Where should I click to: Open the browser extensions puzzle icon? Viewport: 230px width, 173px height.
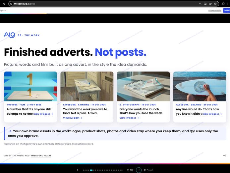[x=223, y=4]
